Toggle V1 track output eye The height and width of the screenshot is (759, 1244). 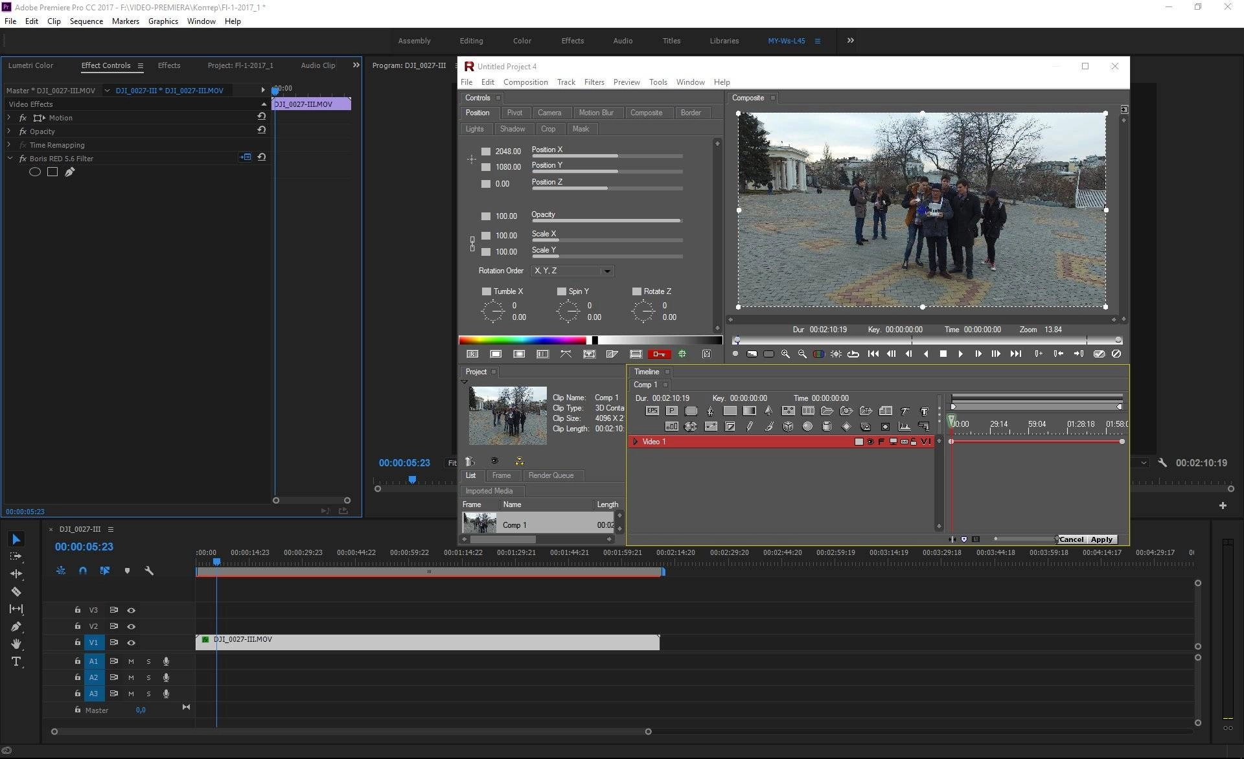132,643
